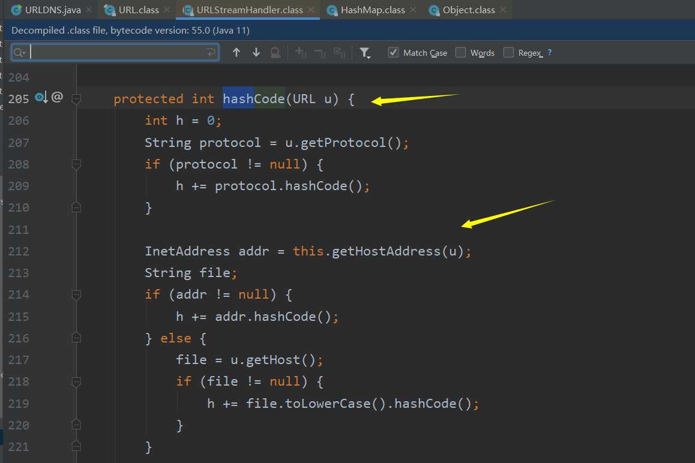Click 'int h = 0' on line 206
This screenshot has width=695, height=463.
[x=179, y=121]
